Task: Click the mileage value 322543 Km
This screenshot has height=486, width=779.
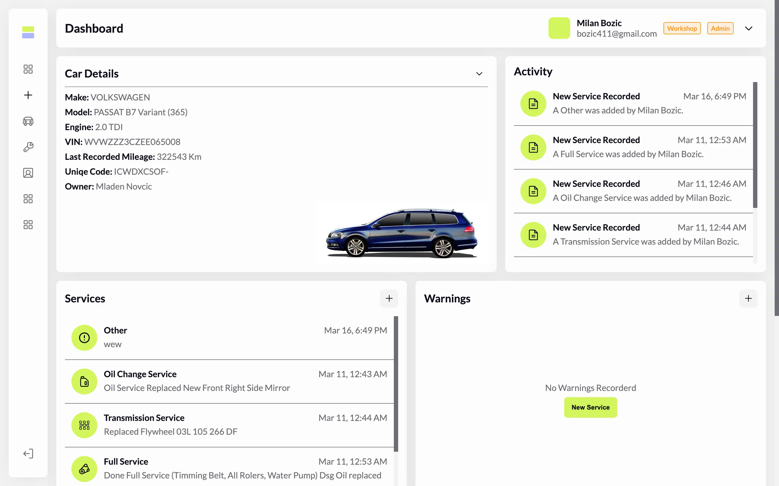Action: coord(179,157)
